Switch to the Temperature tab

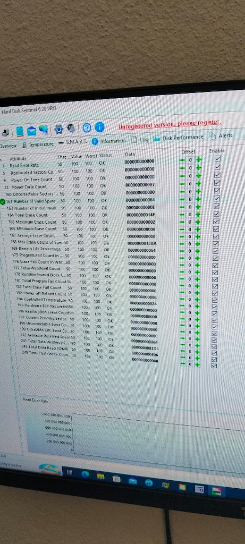tap(38, 144)
